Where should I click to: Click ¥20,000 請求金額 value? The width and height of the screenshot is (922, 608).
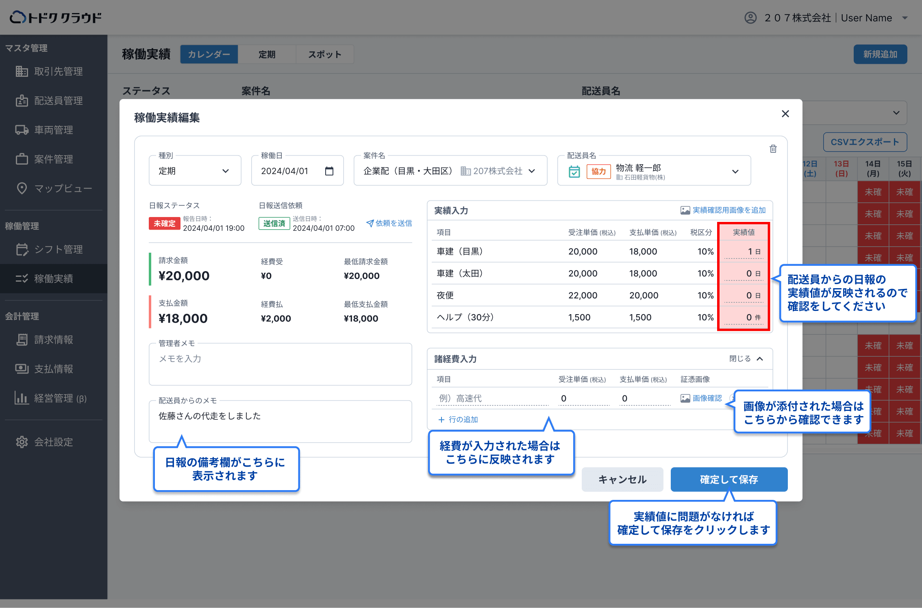click(x=184, y=276)
